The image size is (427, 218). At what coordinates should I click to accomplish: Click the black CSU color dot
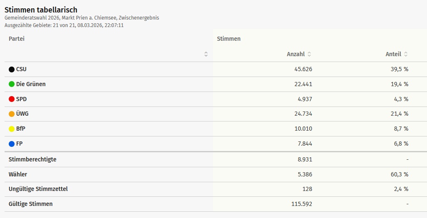point(12,69)
